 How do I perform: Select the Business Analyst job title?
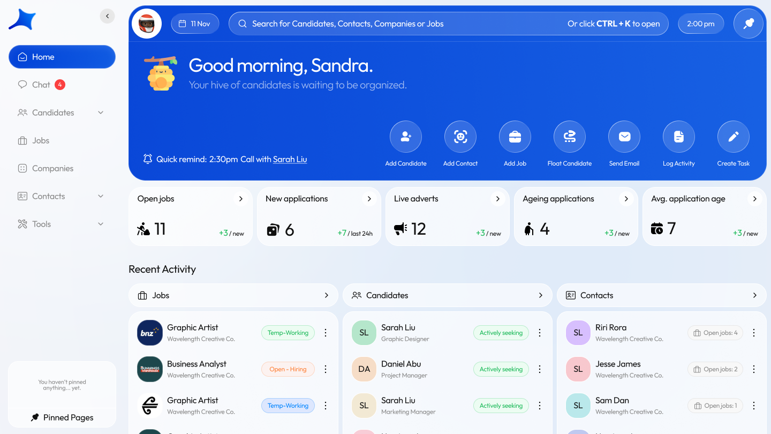(196, 364)
